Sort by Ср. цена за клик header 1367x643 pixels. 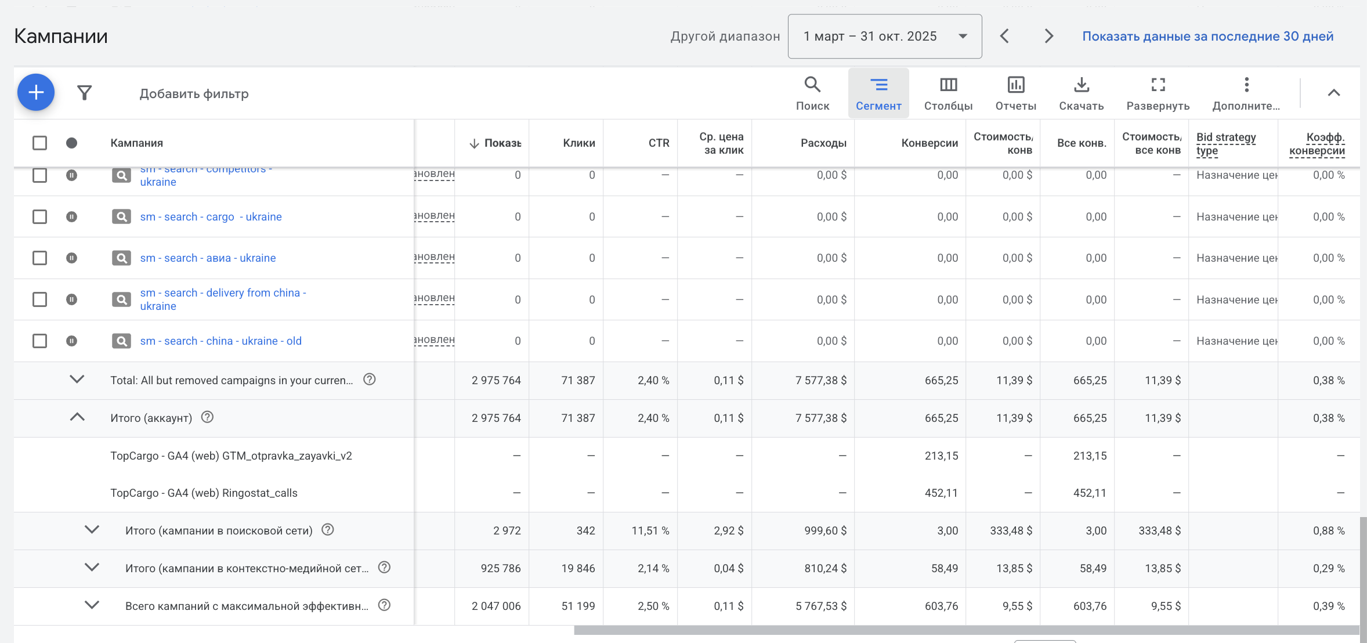point(721,143)
